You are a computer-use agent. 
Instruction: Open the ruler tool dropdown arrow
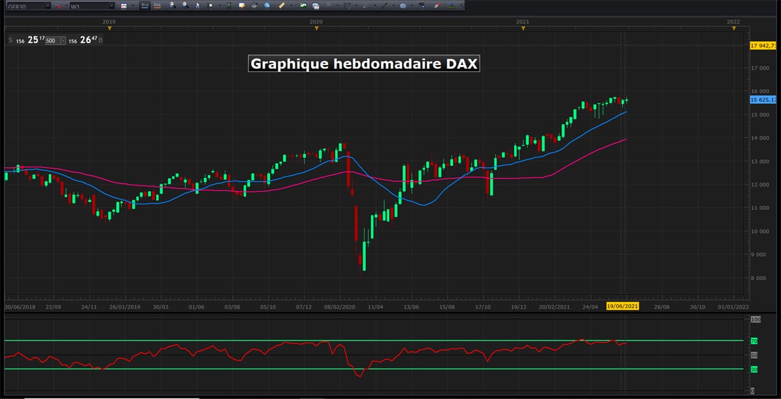(x=291, y=6)
